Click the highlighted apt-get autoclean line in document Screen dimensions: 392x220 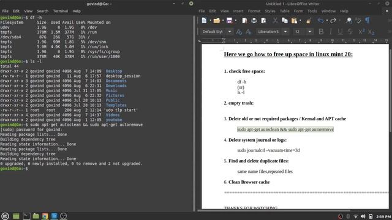click(285, 130)
